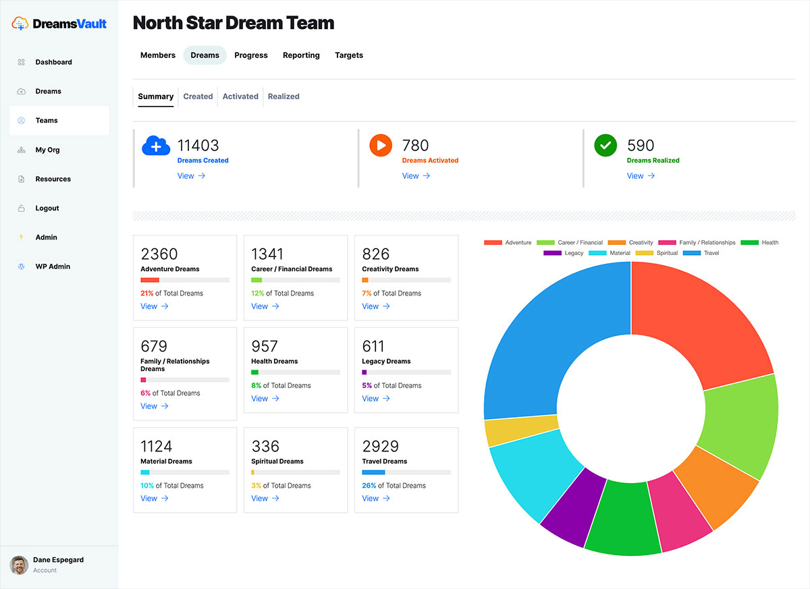Click the light green Career donut segment
The height and width of the screenshot is (589, 810).
(x=739, y=425)
